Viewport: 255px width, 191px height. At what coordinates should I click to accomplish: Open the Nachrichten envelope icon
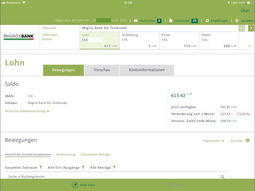pos(136,21)
